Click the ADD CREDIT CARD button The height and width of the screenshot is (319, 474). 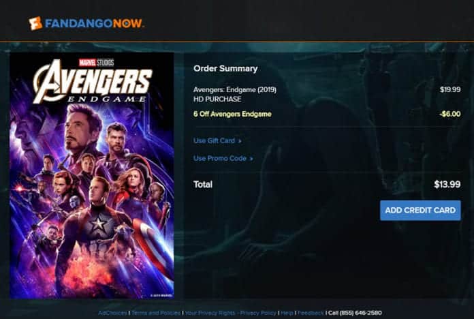pos(420,211)
